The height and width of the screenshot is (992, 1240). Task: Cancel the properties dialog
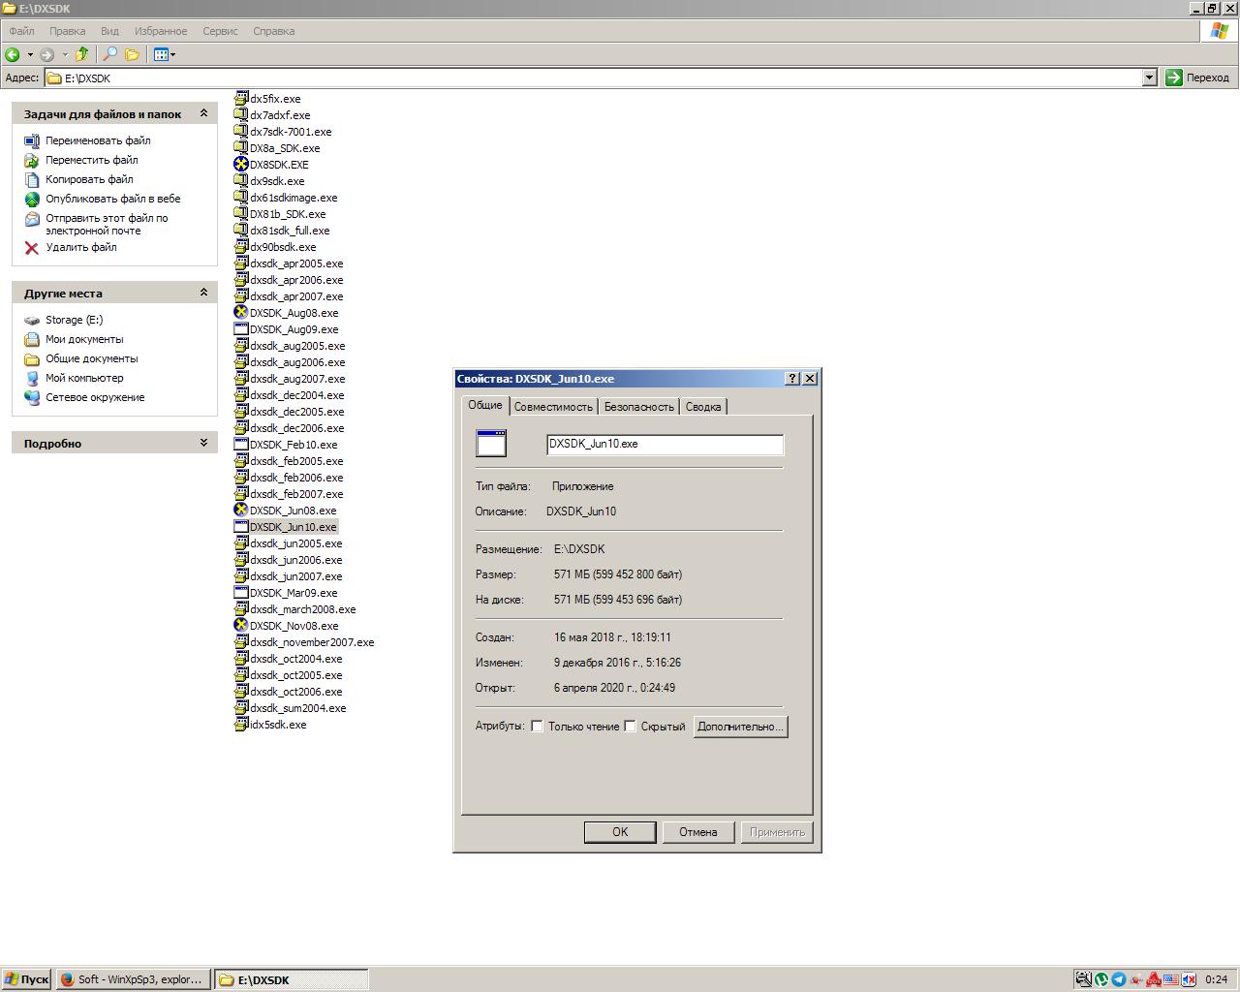click(x=698, y=832)
